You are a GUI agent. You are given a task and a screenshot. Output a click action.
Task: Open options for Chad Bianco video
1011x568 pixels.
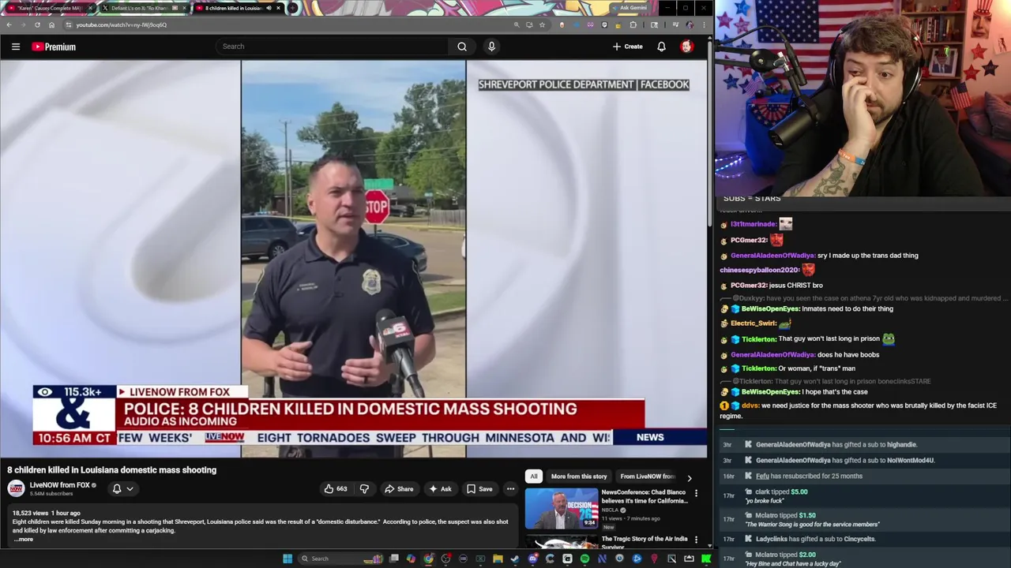696,493
